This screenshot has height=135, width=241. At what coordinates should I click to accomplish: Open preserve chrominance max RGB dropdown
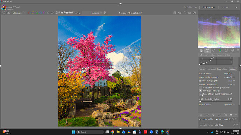coord(217,77)
